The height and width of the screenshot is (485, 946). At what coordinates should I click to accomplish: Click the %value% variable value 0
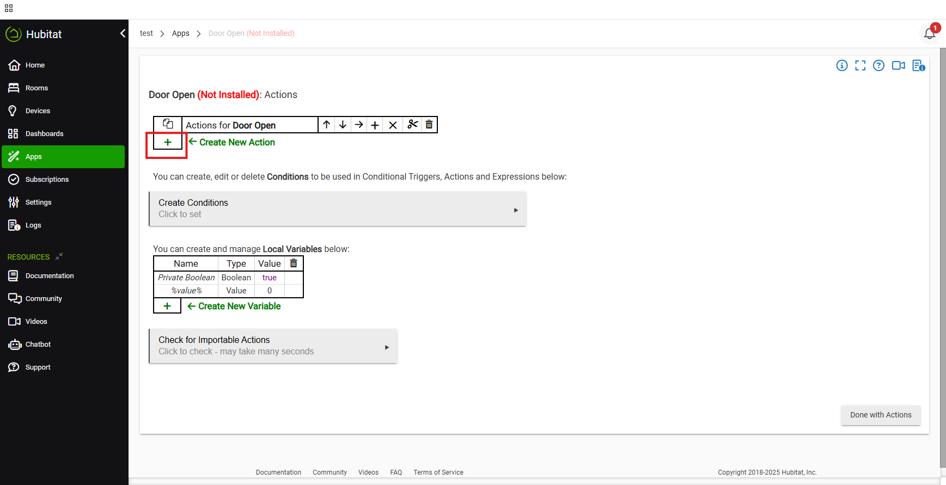click(x=270, y=291)
